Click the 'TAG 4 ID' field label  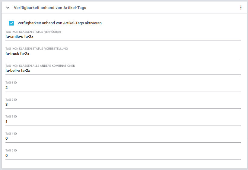11,134
